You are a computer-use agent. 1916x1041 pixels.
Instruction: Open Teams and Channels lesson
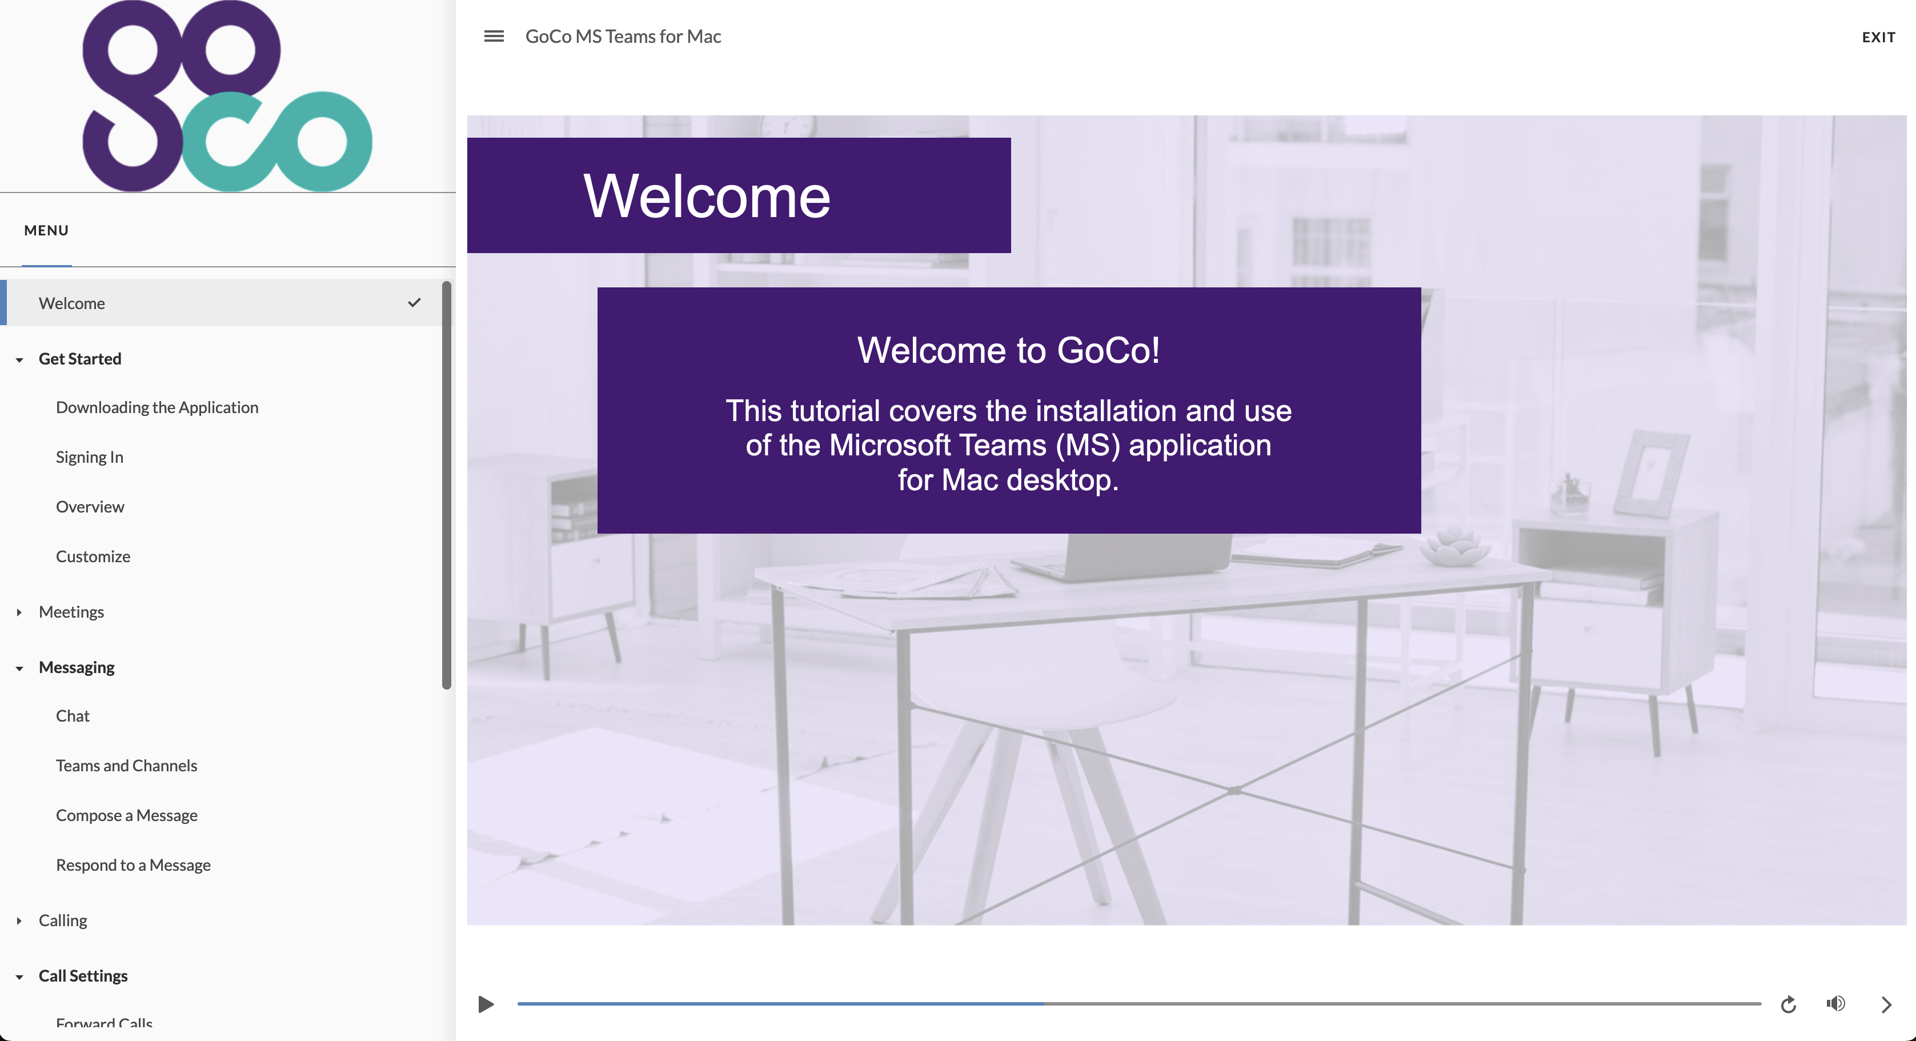126,766
